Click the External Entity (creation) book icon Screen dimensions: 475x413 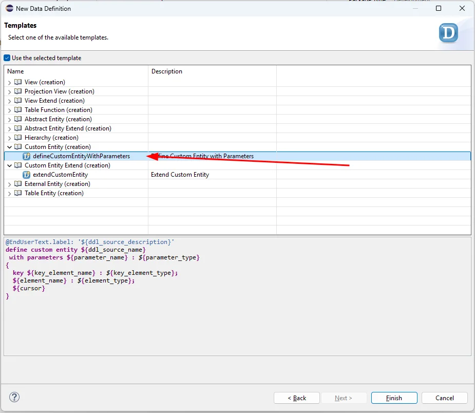tap(18, 183)
